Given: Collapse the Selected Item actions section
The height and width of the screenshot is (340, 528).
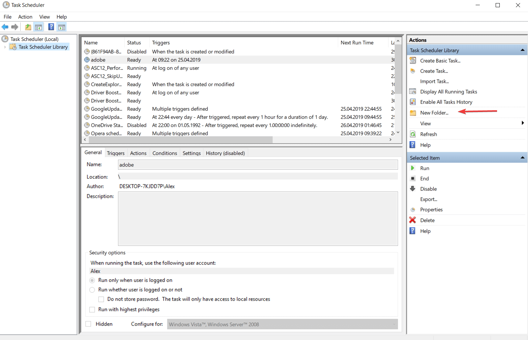Looking at the screenshot, I should [x=522, y=158].
